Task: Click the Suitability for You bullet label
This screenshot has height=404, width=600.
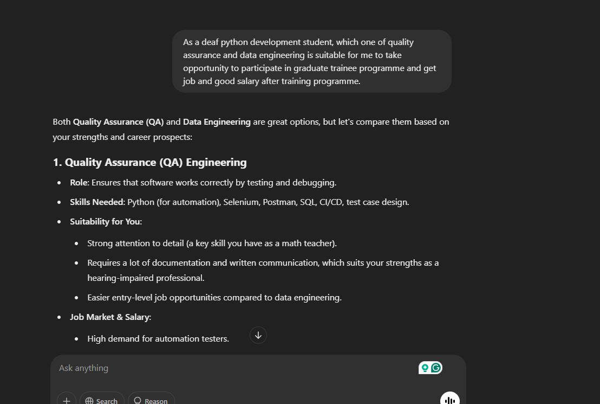Action: [106, 222]
